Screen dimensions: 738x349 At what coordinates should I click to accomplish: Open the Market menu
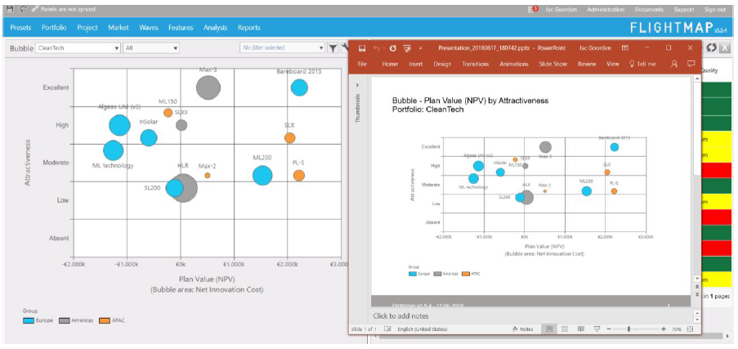tap(119, 28)
